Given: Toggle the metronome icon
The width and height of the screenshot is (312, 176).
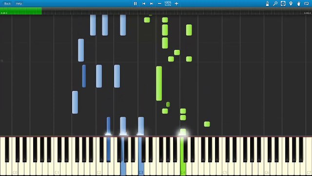Looking at the screenshot, I should [268, 3].
